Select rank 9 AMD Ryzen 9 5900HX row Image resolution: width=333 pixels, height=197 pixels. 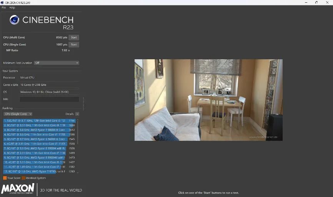[x=39, y=158]
